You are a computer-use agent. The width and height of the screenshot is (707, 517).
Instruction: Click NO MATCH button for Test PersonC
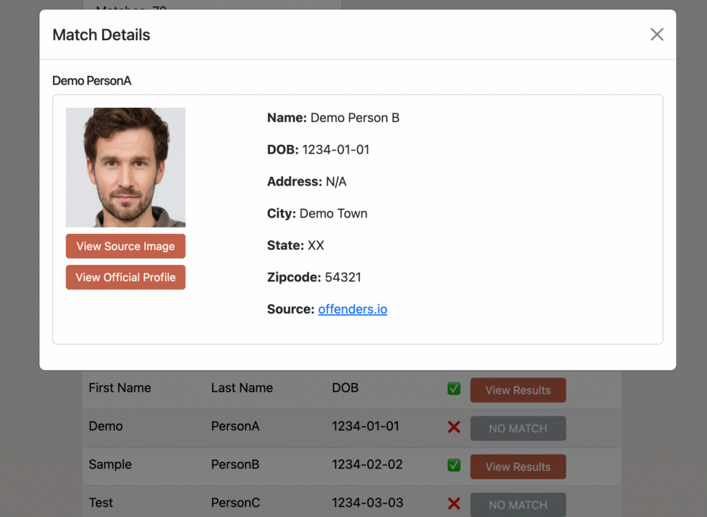pyautogui.click(x=518, y=505)
